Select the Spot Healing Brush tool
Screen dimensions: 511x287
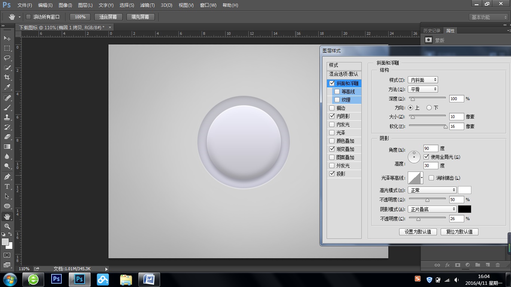(x=7, y=98)
